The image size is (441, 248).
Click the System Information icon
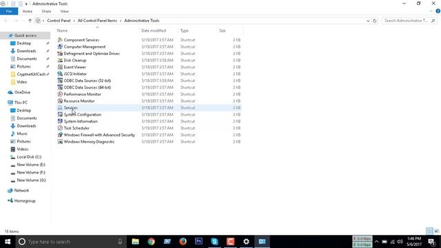tap(60, 121)
